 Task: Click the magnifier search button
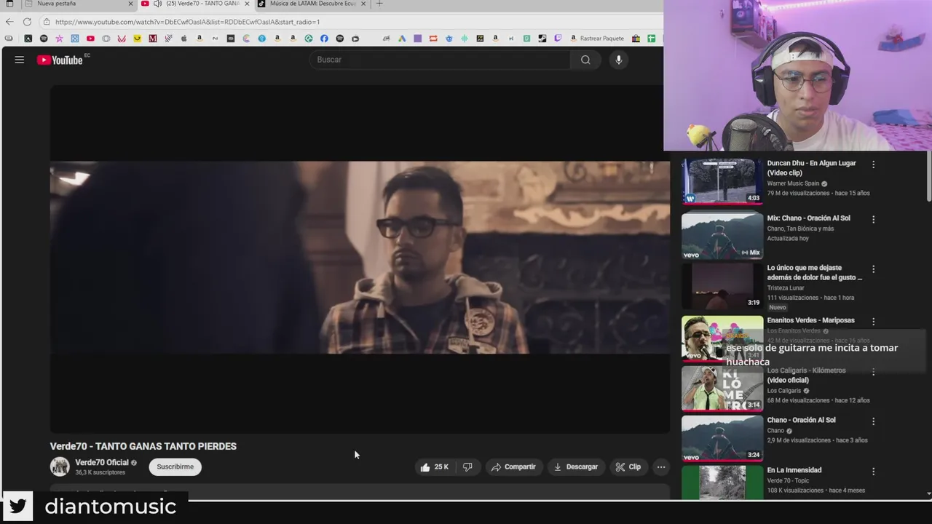[585, 60]
